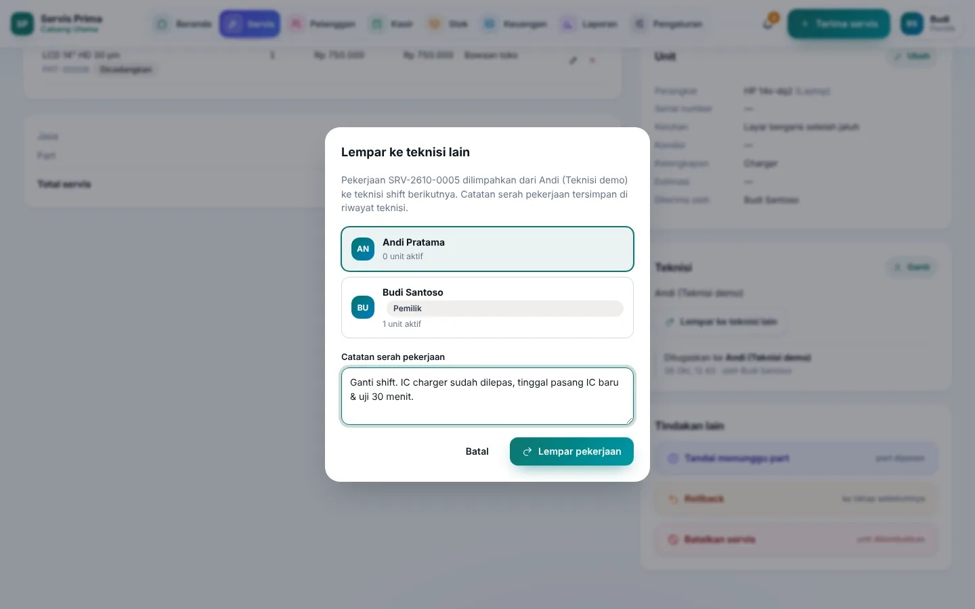Click the AN avatar badge
The height and width of the screenshot is (609, 975).
tap(363, 249)
